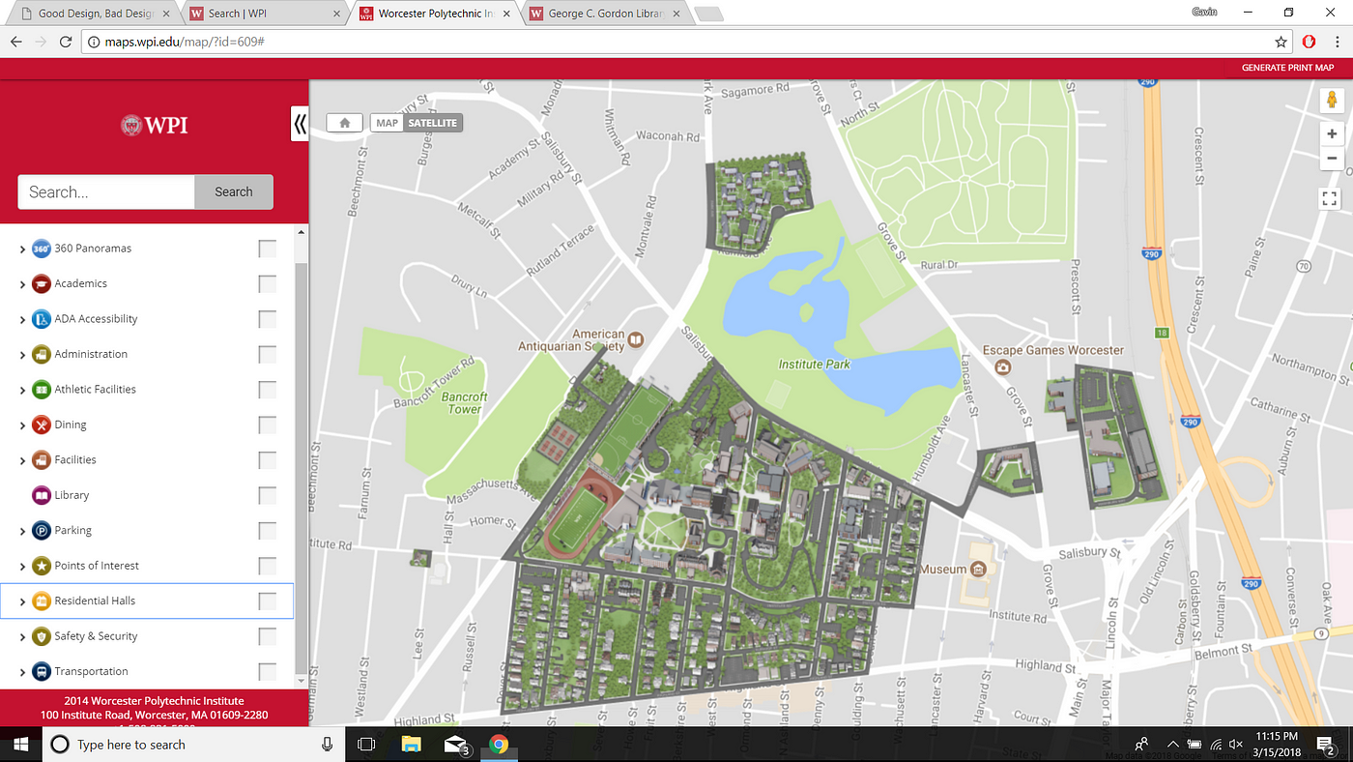This screenshot has height=762, width=1353.
Task: Click the sidebar Search input field
Action: tap(106, 191)
